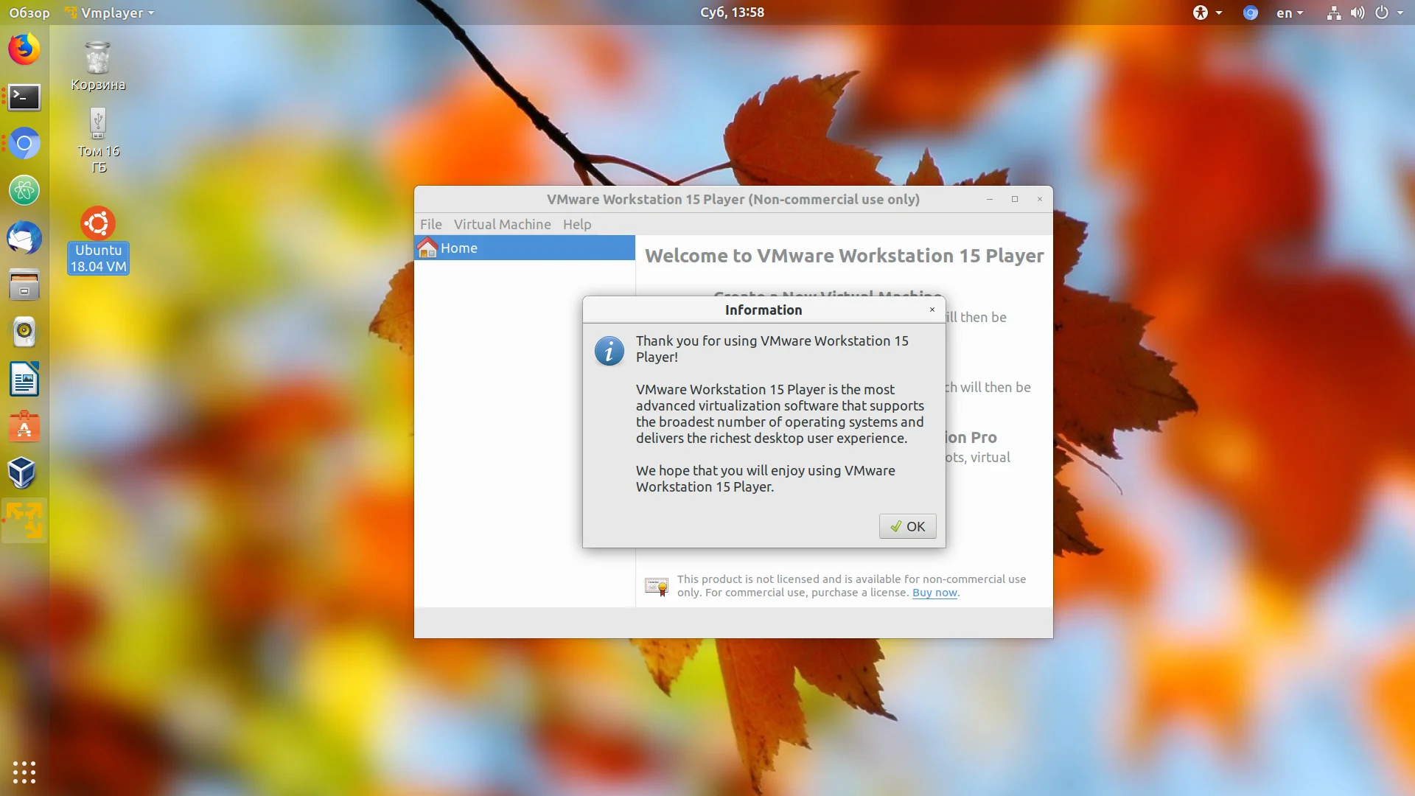
Task: Launch Atom editor from the dock
Action: coord(24,191)
